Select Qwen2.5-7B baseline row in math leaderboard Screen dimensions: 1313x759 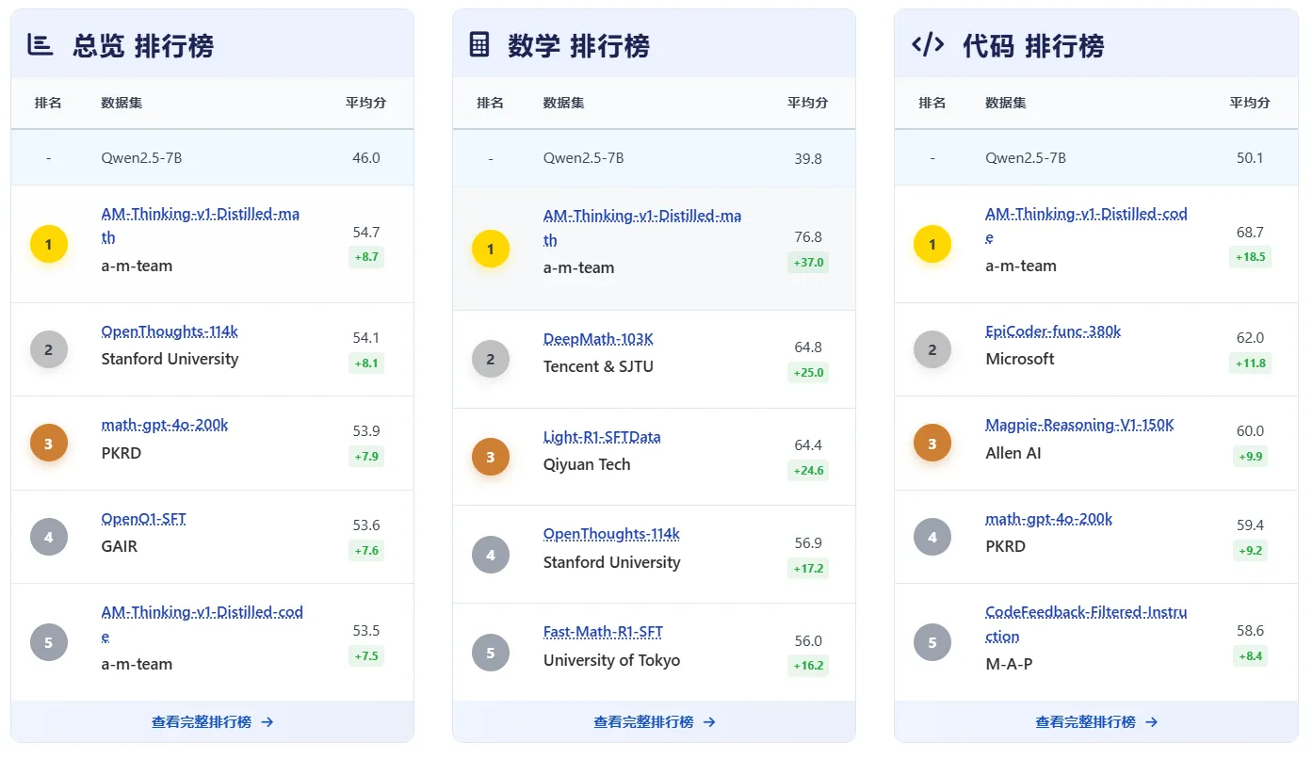pyautogui.click(x=654, y=158)
